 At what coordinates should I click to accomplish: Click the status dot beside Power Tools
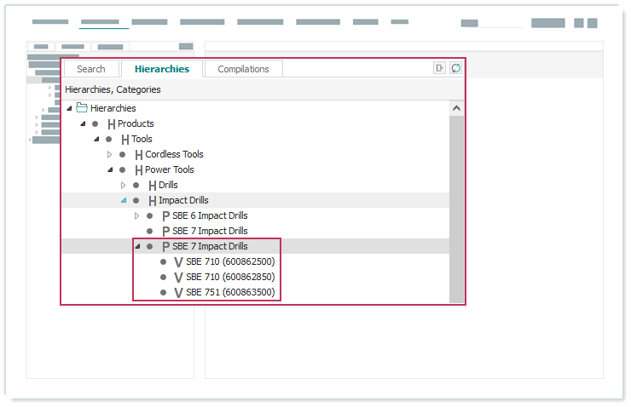click(122, 170)
